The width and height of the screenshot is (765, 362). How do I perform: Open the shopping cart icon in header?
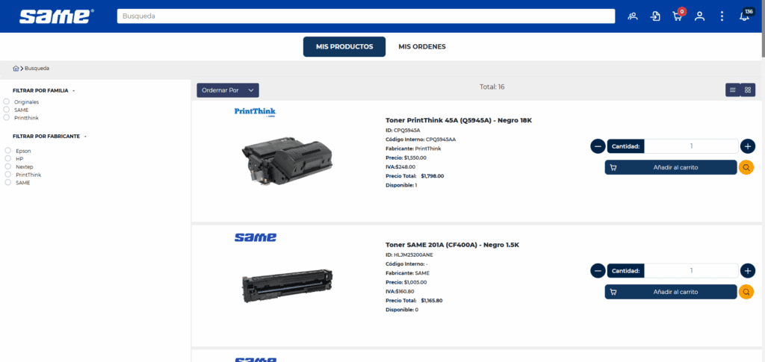point(677,16)
